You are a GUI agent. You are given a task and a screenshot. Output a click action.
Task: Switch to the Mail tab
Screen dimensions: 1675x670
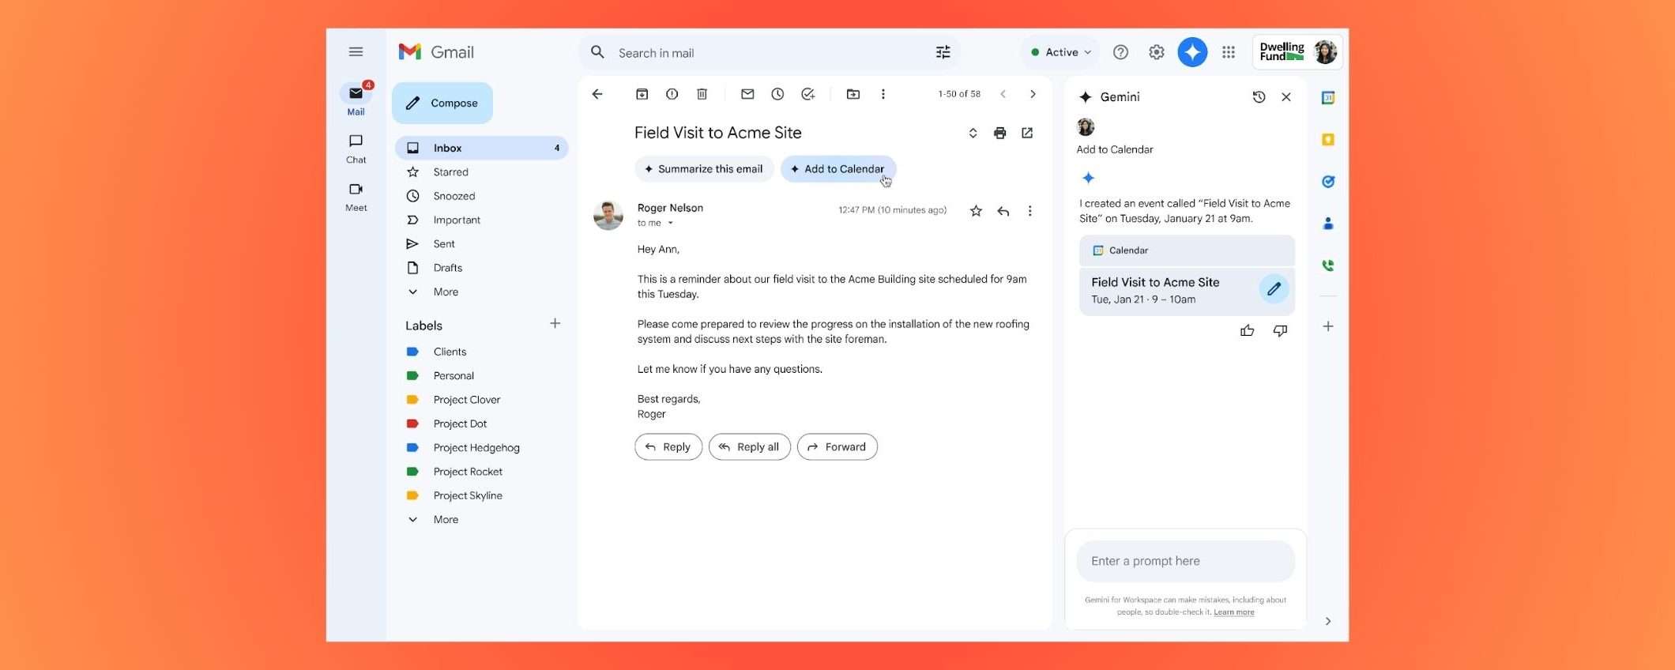(x=356, y=100)
